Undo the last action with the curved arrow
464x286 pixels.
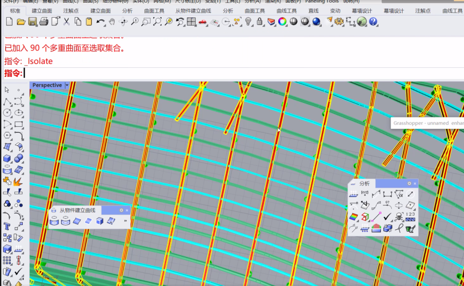point(100,21)
